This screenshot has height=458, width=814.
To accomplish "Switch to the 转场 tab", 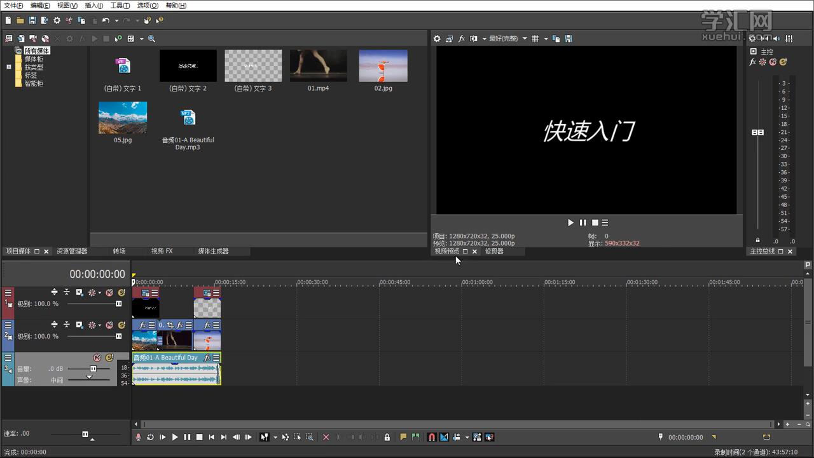I will (x=119, y=252).
